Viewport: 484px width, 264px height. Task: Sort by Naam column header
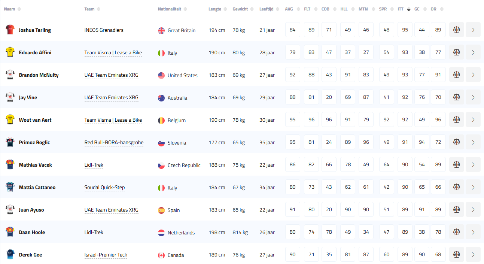10,9
